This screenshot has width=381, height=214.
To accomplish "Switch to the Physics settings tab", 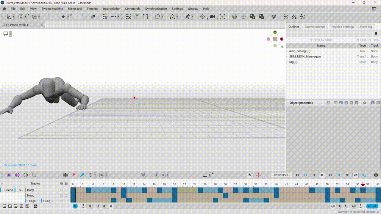I will (x=342, y=27).
